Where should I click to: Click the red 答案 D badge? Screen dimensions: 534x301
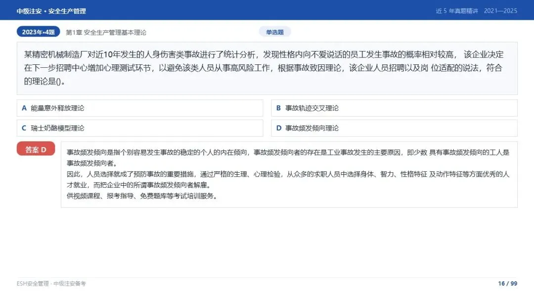(x=36, y=149)
